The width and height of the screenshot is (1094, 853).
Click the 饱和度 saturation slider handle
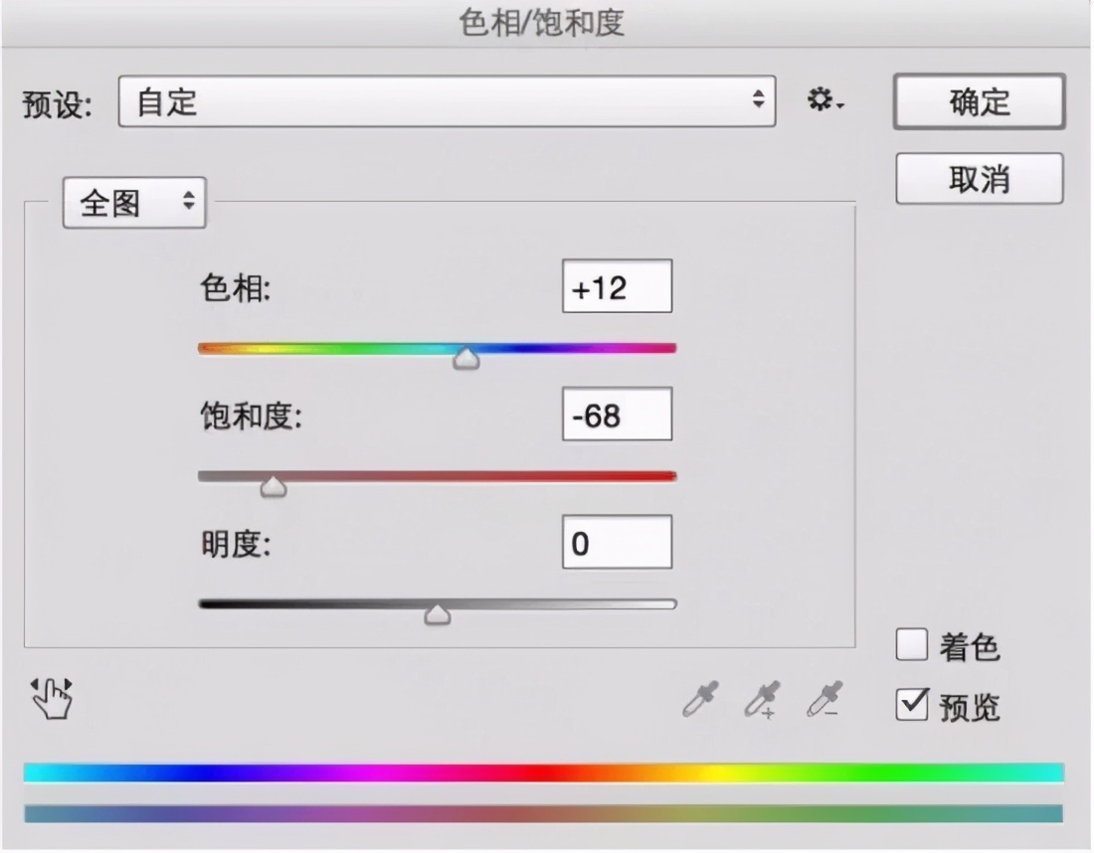click(273, 486)
